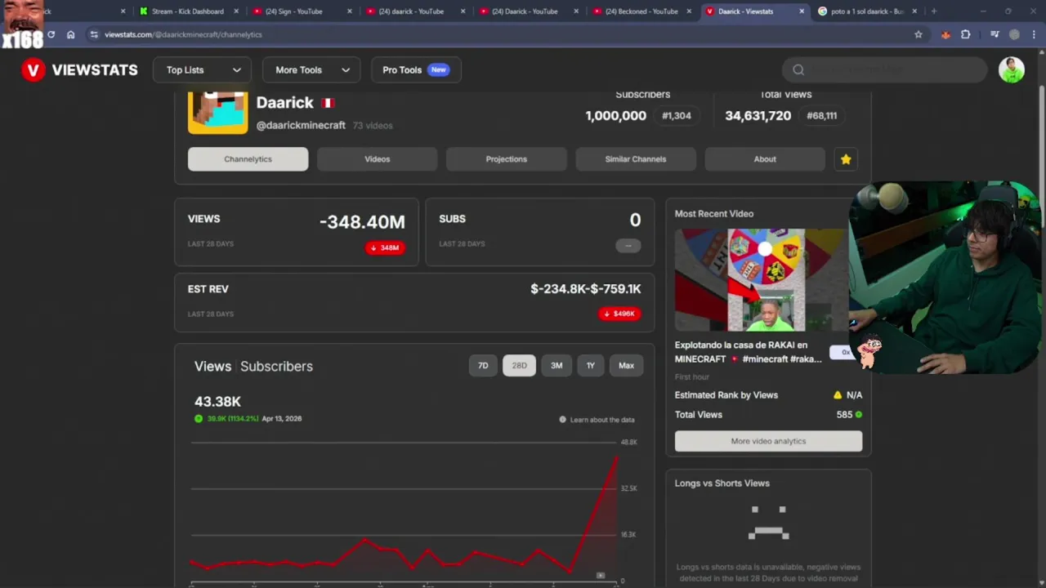The width and height of the screenshot is (1046, 588).
Task: Open the user profile avatar menu
Action: [1011, 70]
